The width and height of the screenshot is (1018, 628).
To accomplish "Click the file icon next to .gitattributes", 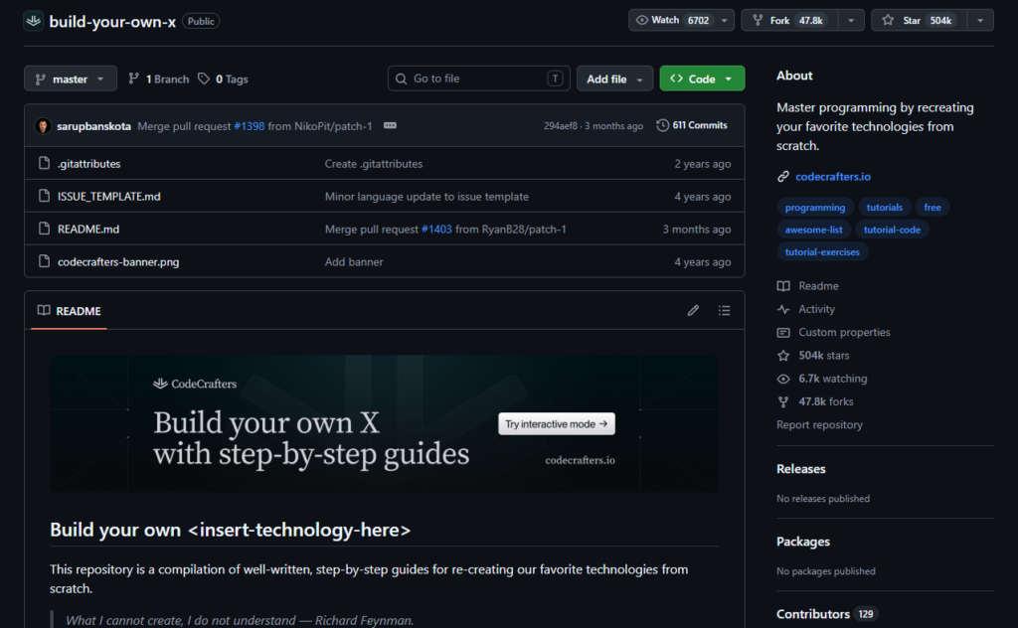I will [x=44, y=163].
